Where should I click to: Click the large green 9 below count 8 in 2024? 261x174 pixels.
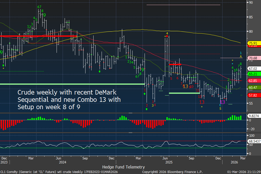[x=44, y=15]
